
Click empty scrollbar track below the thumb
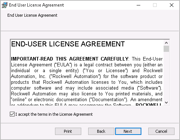coord(166,76)
